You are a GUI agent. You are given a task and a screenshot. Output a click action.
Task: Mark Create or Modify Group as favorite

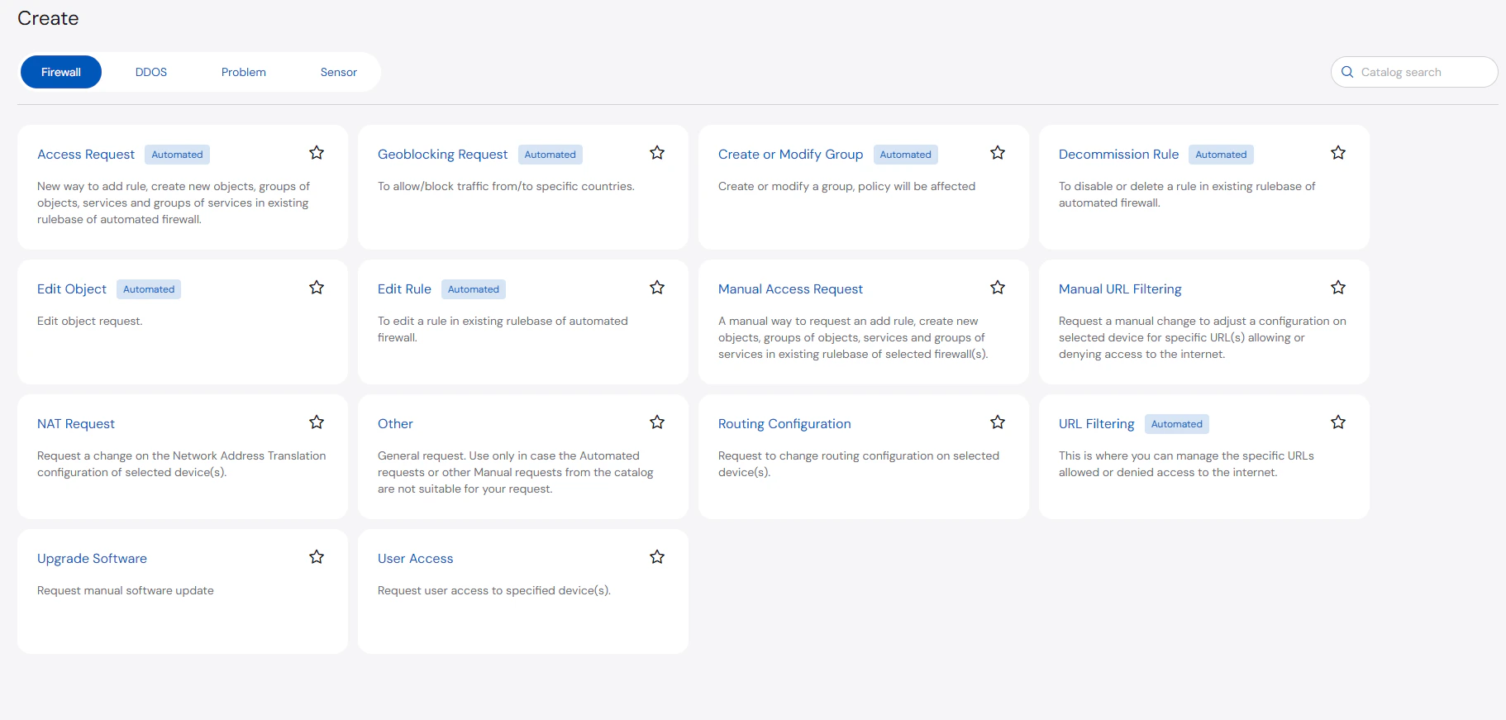998,153
